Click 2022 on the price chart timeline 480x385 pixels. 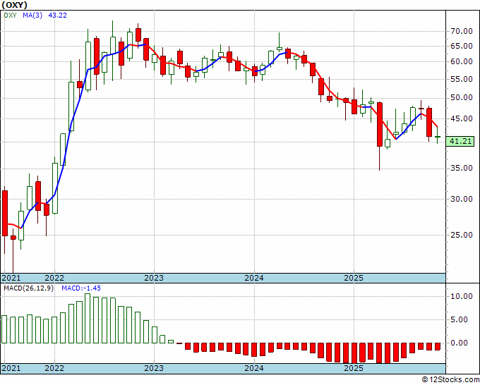tap(54, 278)
